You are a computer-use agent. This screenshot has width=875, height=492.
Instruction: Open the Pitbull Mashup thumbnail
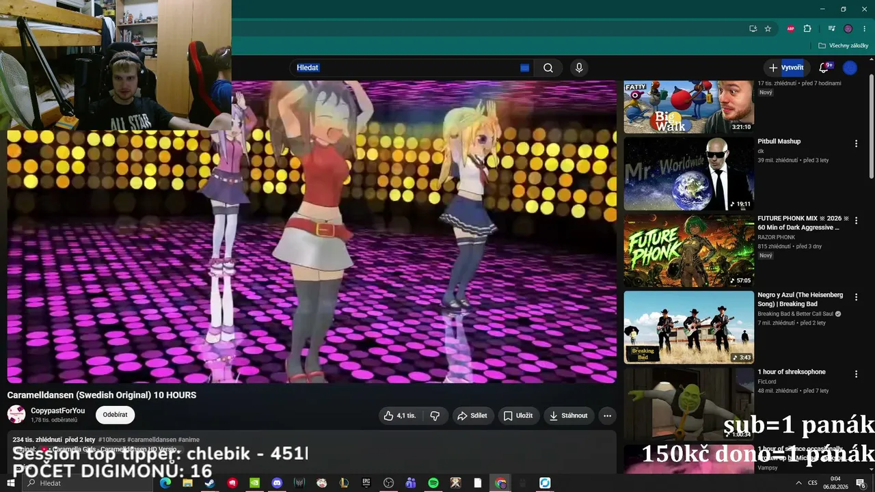click(x=688, y=174)
